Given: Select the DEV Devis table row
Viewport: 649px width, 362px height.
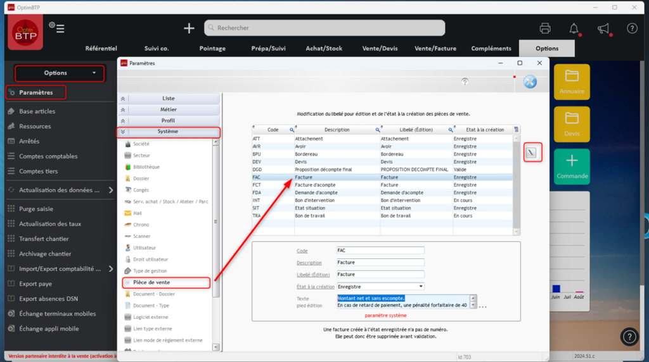Looking at the screenshot, I should (x=380, y=162).
